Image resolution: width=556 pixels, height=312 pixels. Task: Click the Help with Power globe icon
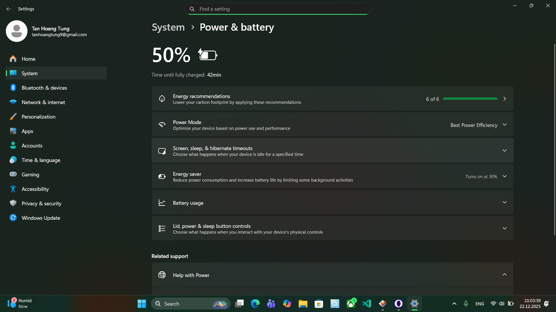click(162, 275)
